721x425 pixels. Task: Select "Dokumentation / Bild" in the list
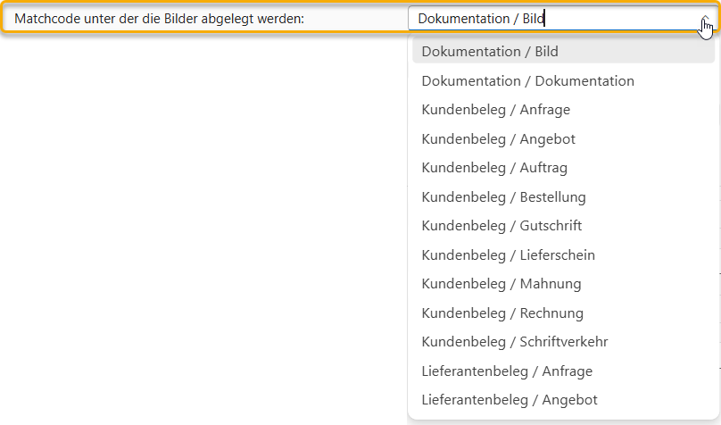pos(490,52)
